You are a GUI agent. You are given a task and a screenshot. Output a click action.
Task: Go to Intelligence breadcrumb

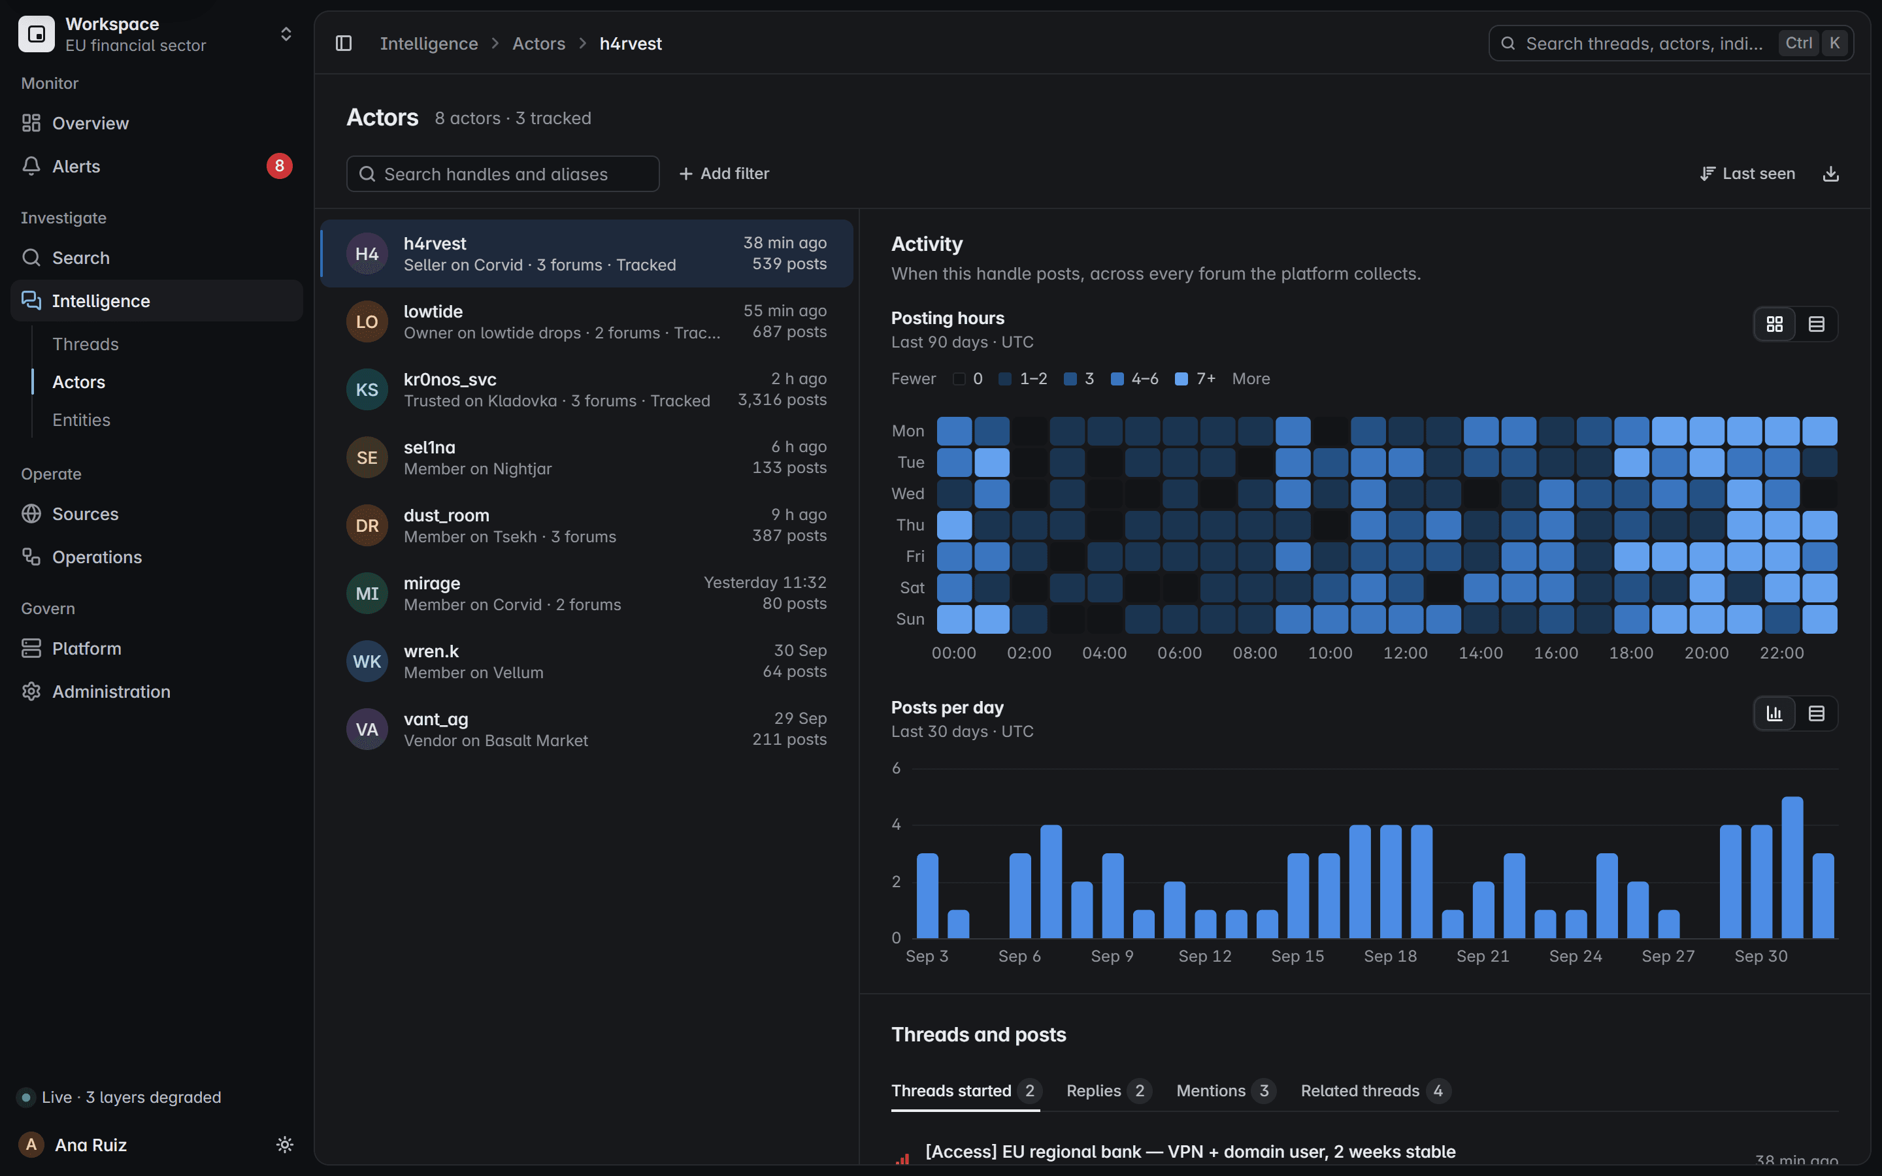click(429, 44)
